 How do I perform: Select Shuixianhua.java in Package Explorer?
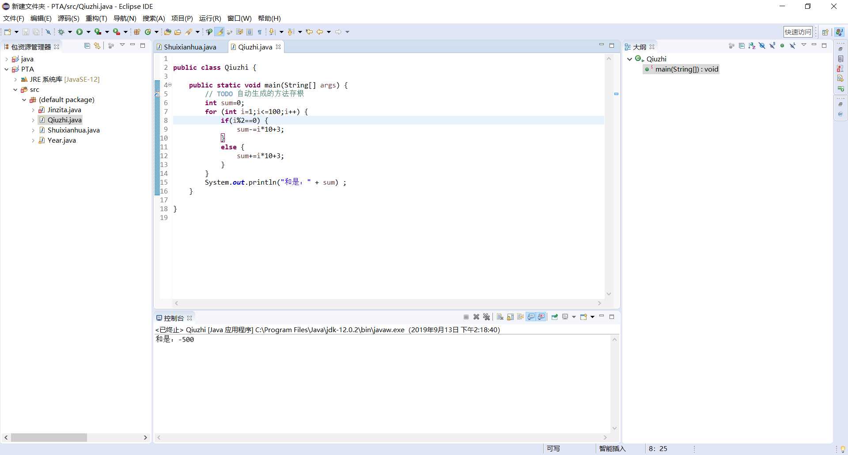coord(74,130)
